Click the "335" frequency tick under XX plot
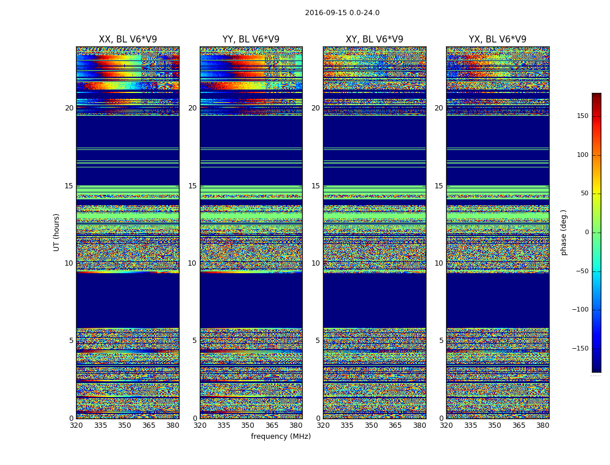610x465 pixels. pos(101,425)
